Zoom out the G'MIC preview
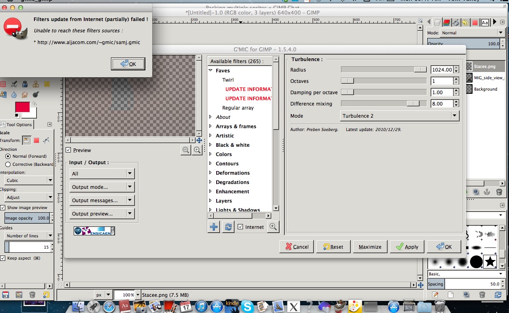The width and height of the screenshot is (509, 313). pyautogui.click(x=186, y=150)
